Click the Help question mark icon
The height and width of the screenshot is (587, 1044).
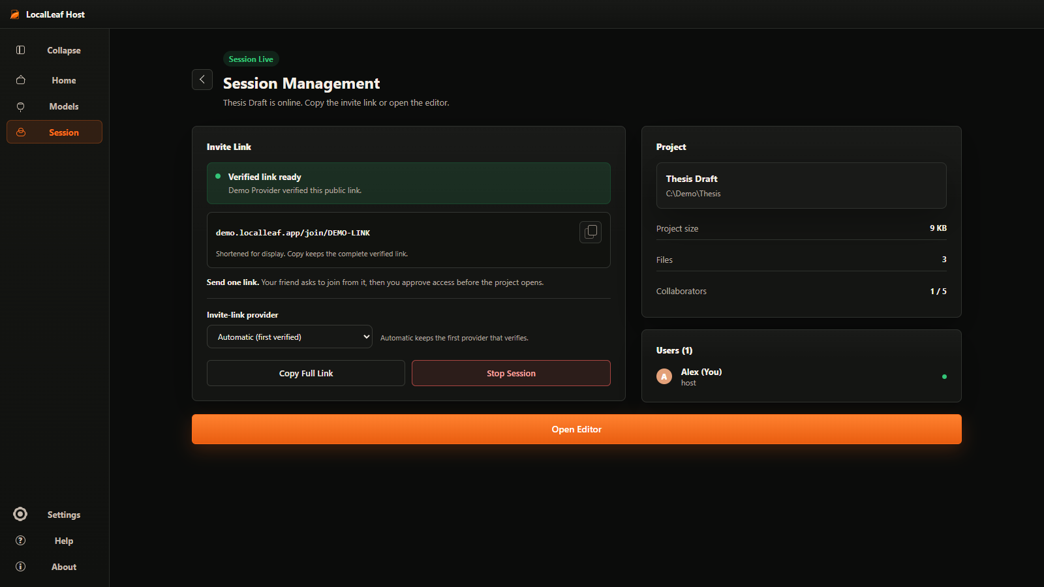click(x=21, y=541)
